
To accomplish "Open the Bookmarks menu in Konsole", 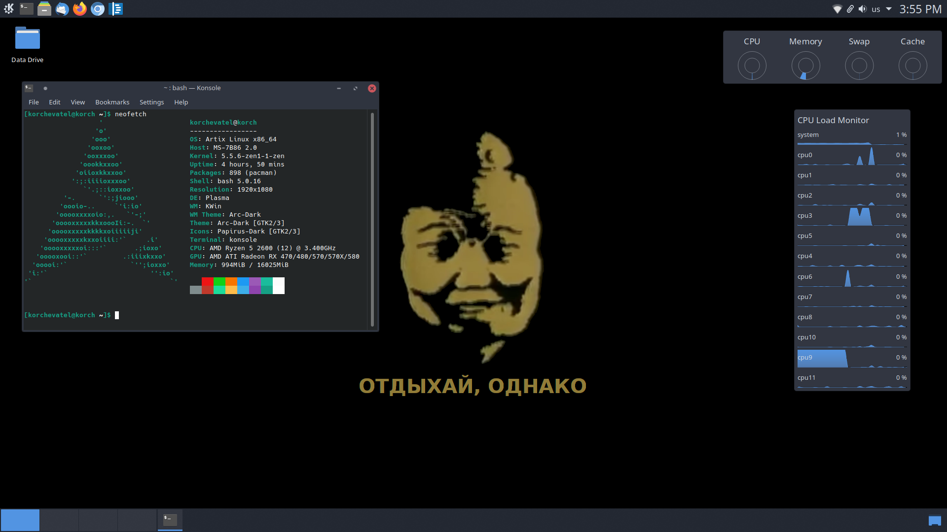I will pos(112,102).
